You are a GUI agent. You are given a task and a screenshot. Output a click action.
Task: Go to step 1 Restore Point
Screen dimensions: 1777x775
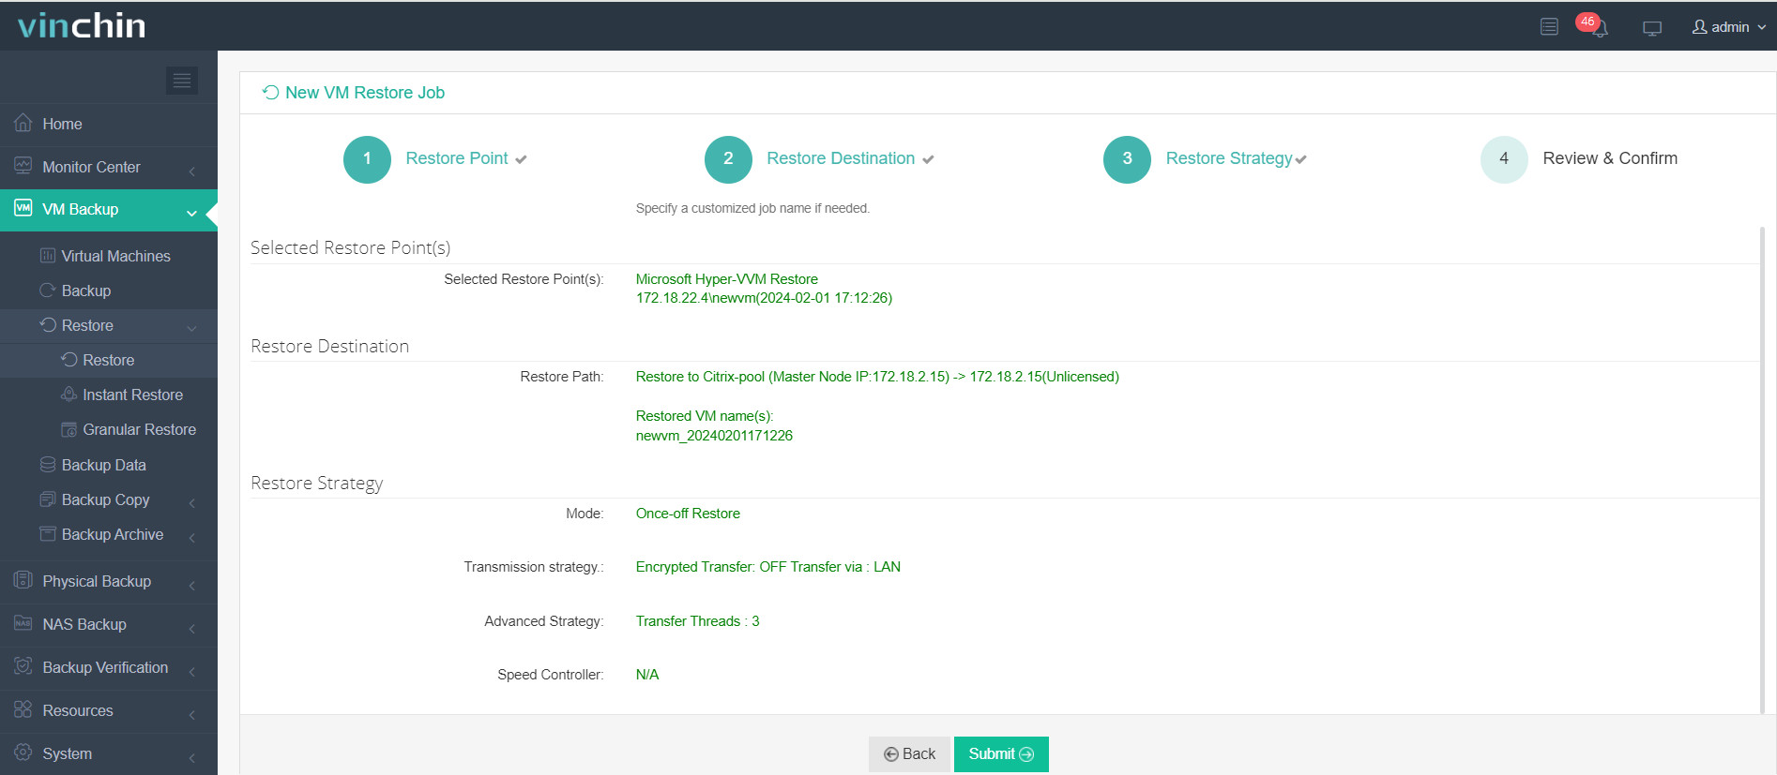(x=435, y=159)
